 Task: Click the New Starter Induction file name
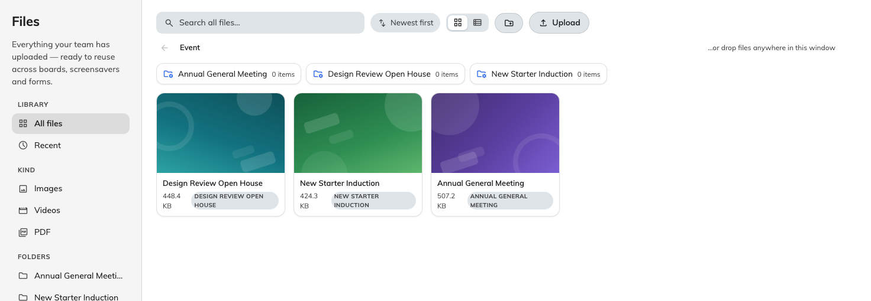pyautogui.click(x=340, y=184)
